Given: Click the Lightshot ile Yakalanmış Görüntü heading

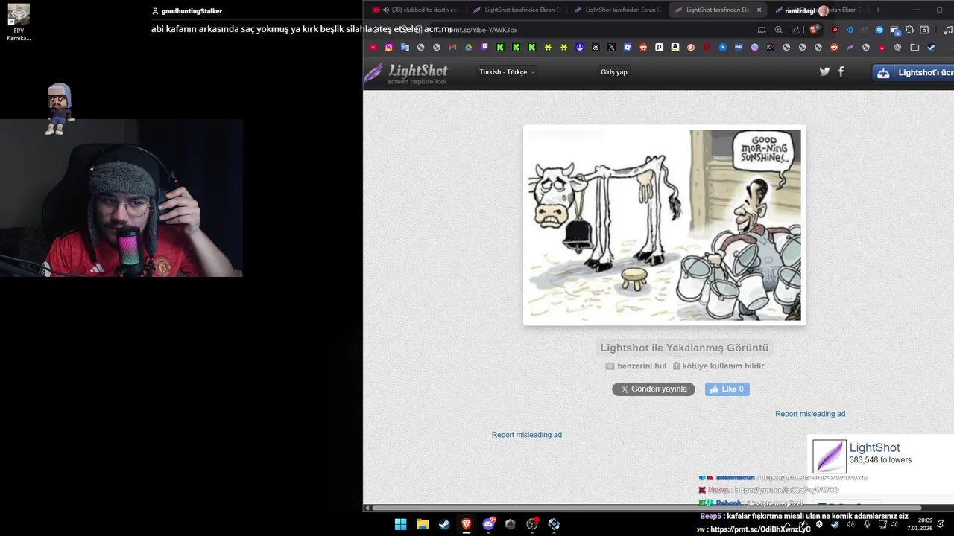Looking at the screenshot, I should 684,348.
